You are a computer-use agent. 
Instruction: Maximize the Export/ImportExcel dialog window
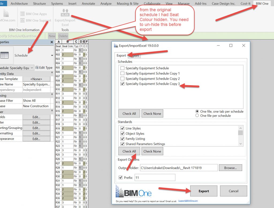(231, 46)
